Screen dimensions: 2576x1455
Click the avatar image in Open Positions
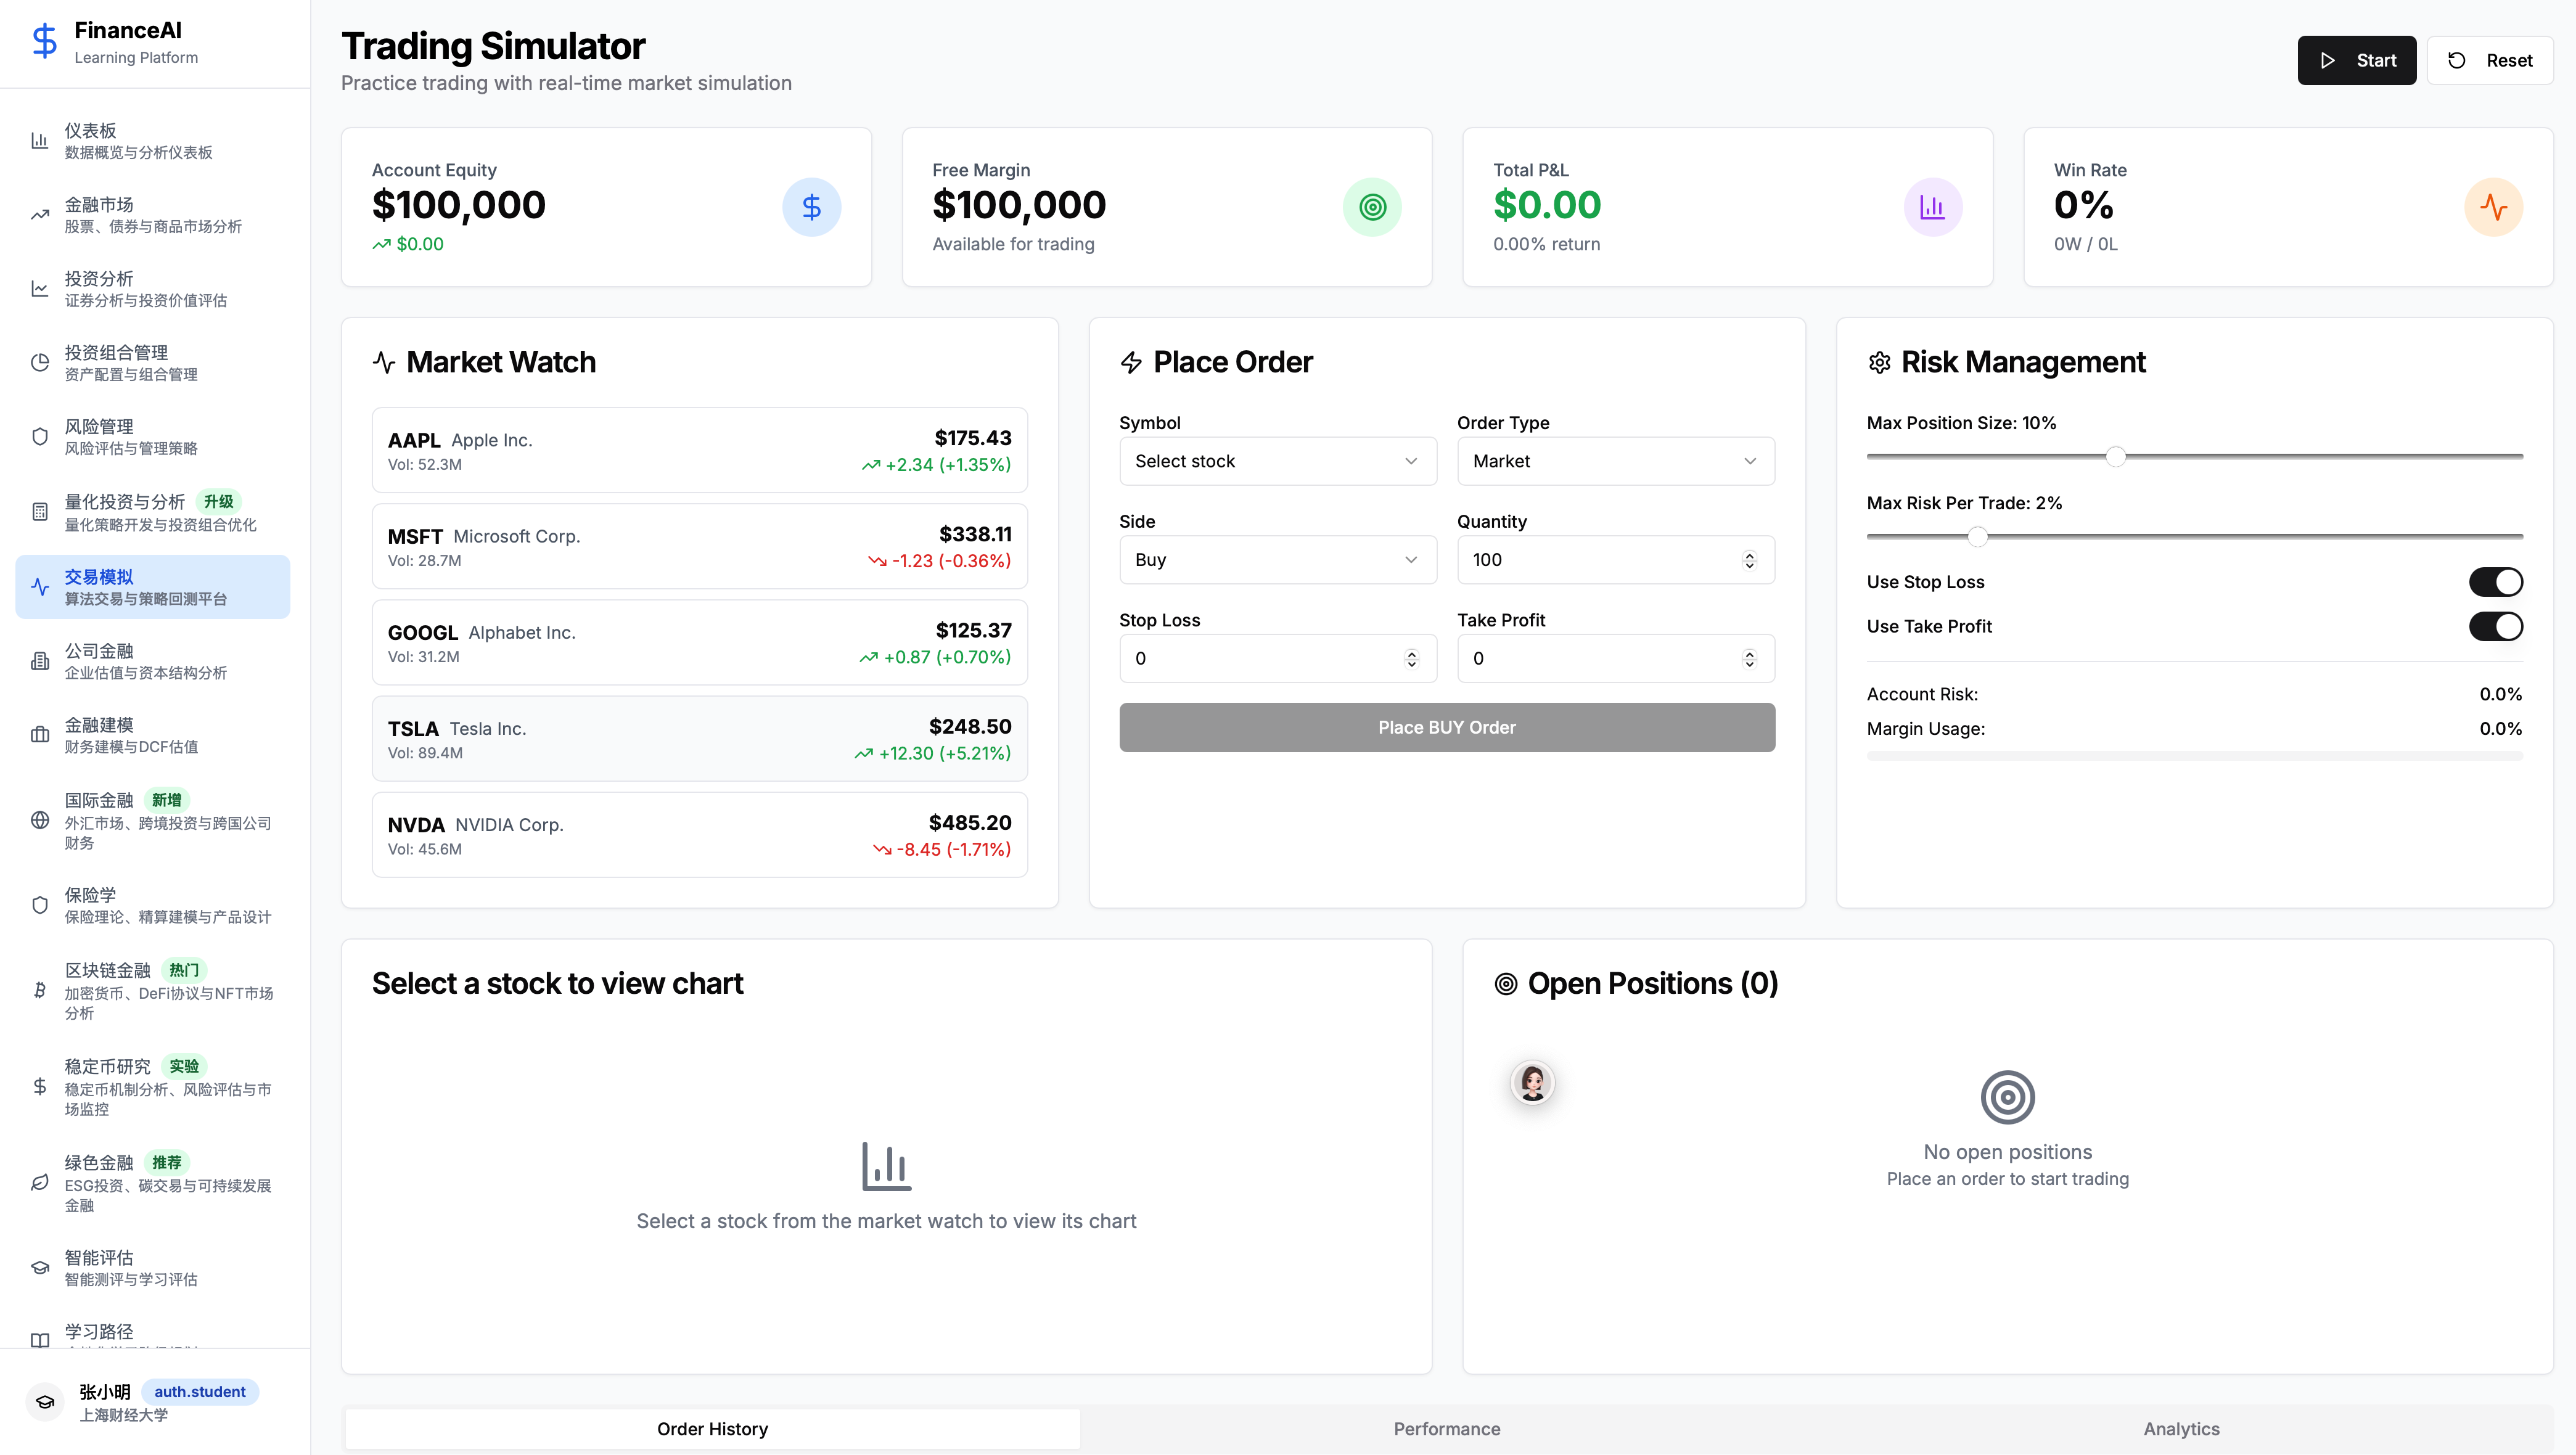click(1532, 1082)
